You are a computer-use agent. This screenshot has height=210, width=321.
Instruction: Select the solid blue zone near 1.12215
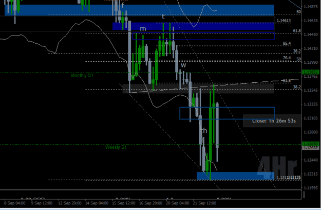pyautogui.click(x=235, y=176)
